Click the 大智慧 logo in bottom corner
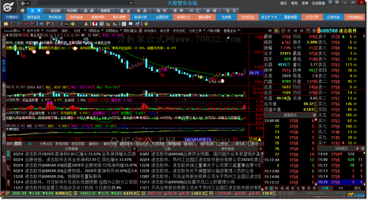 coord(357,195)
